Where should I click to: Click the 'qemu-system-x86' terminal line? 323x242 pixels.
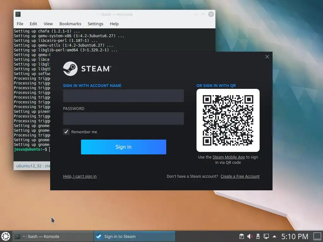[x=69, y=36]
